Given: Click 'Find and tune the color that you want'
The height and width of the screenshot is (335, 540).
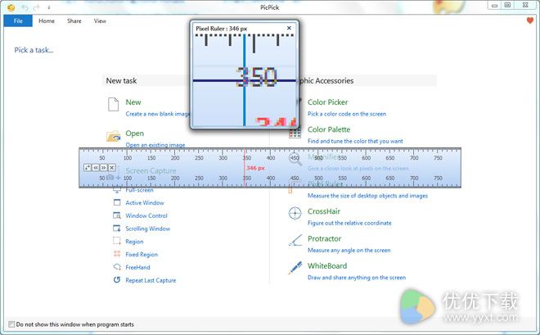Looking at the screenshot, I should pyautogui.click(x=355, y=141).
